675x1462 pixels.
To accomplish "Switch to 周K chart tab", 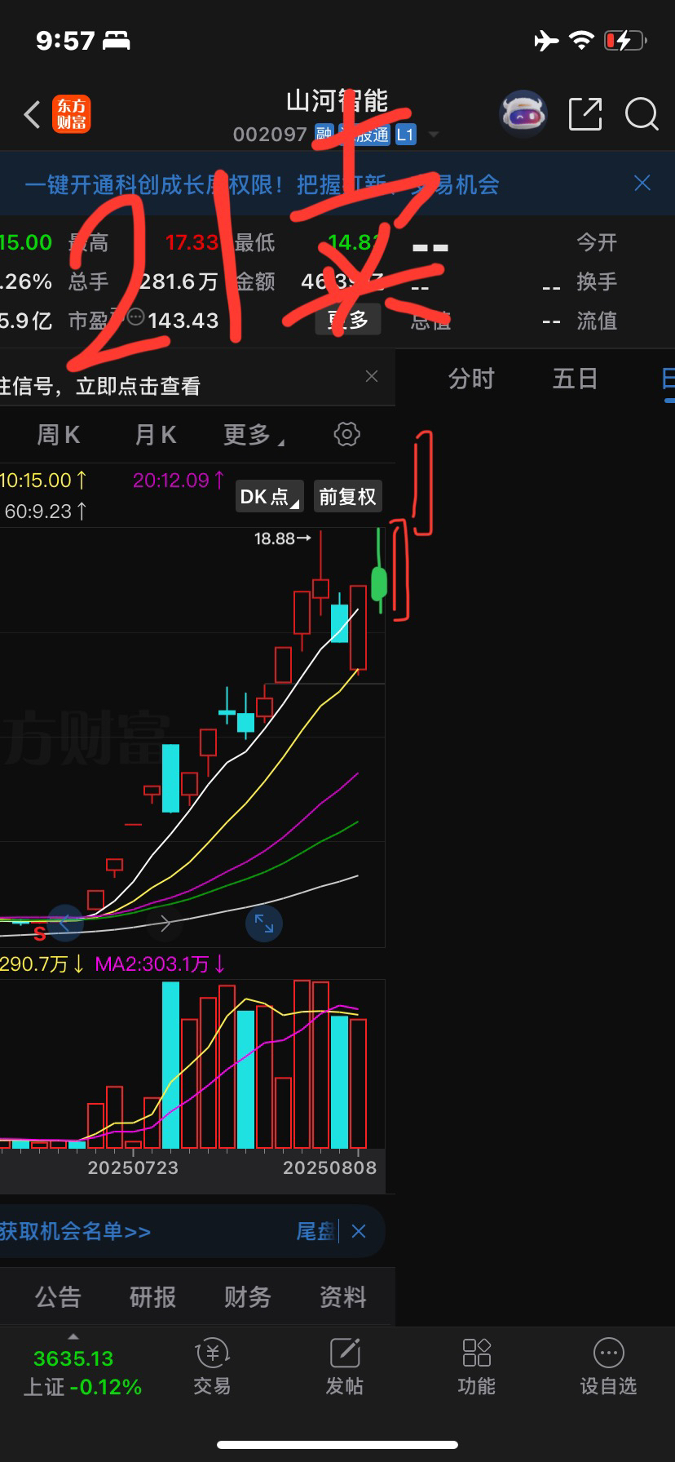I will click(x=59, y=435).
